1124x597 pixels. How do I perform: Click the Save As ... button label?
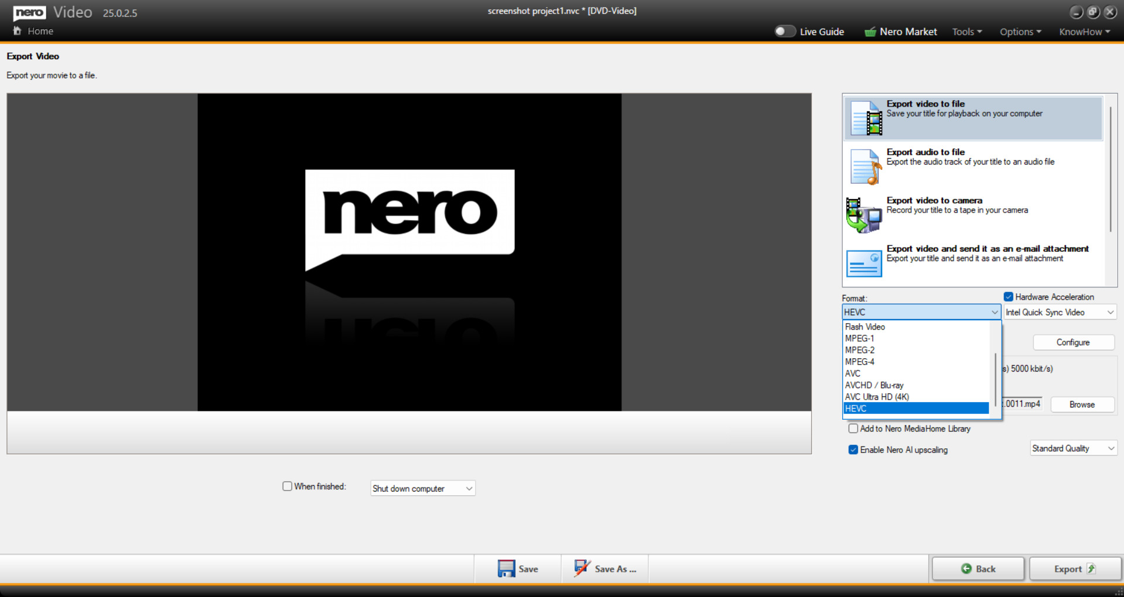(x=616, y=569)
